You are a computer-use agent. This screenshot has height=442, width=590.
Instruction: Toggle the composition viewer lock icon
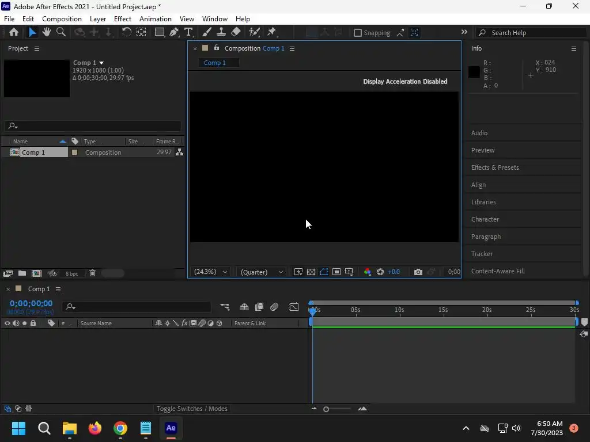click(x=217, y=48)
